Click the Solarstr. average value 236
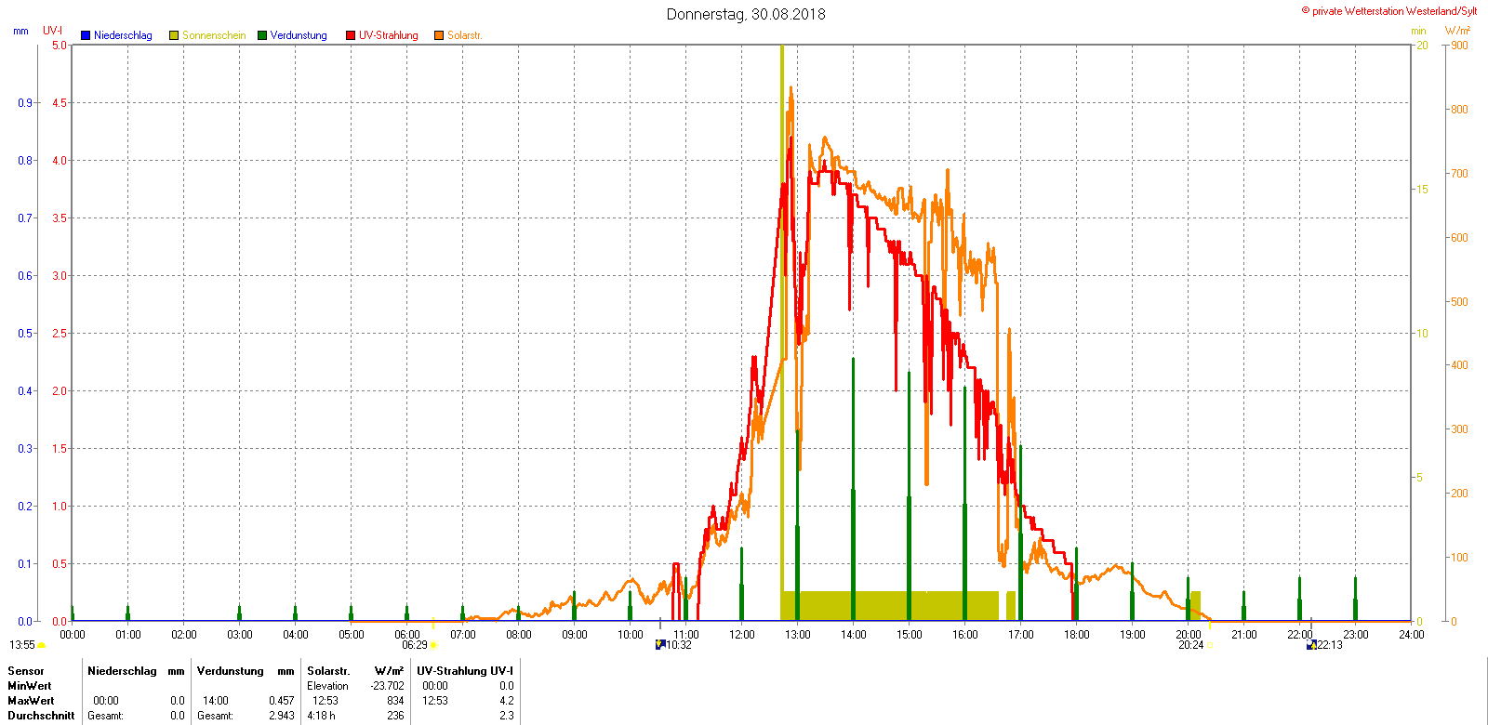Image resolution: width=1488 pixels, height=725 pixels. tap(396, 716)
